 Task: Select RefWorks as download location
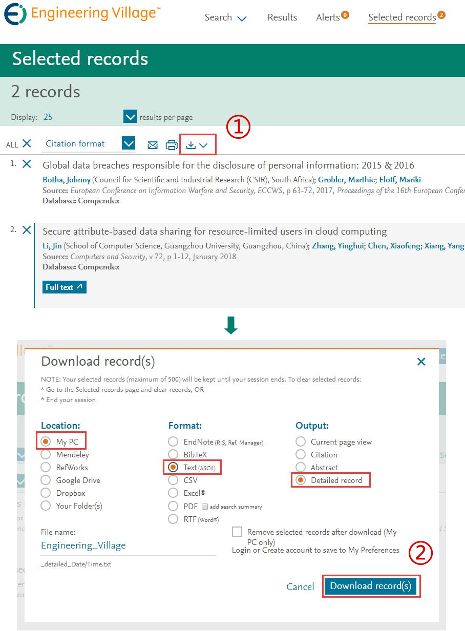point(46,467)
